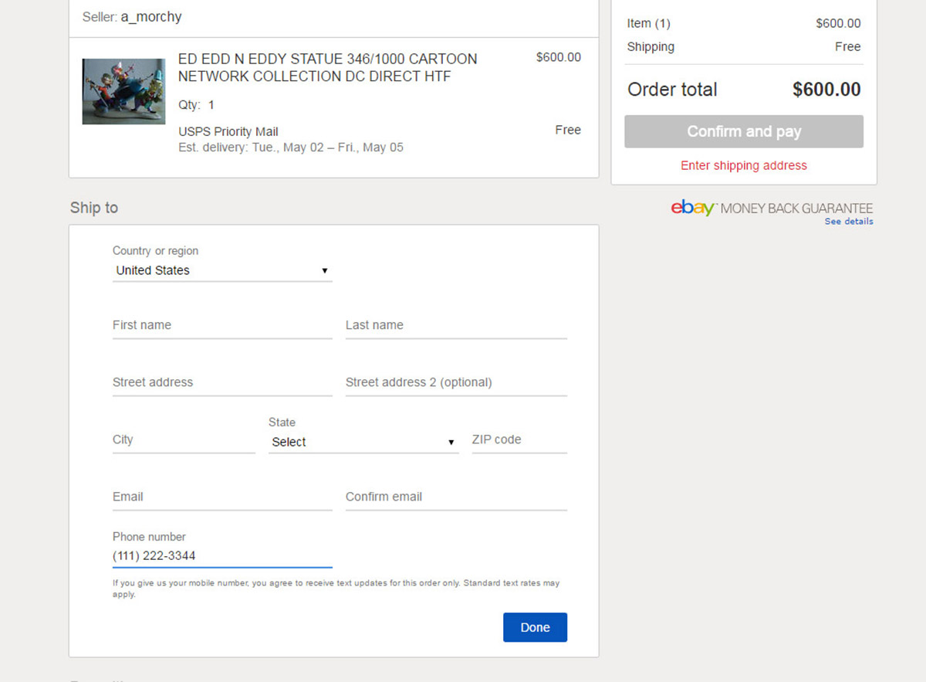Focus the ZIP code field

coord(519,439)
